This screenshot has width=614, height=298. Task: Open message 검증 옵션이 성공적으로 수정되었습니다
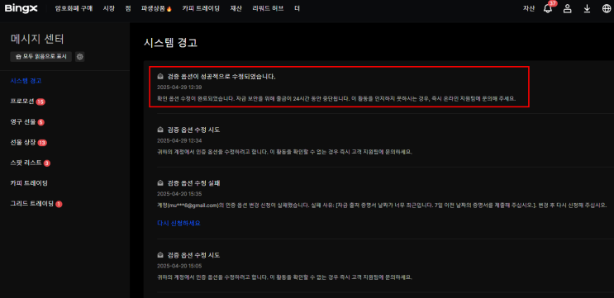pos(221,77)
